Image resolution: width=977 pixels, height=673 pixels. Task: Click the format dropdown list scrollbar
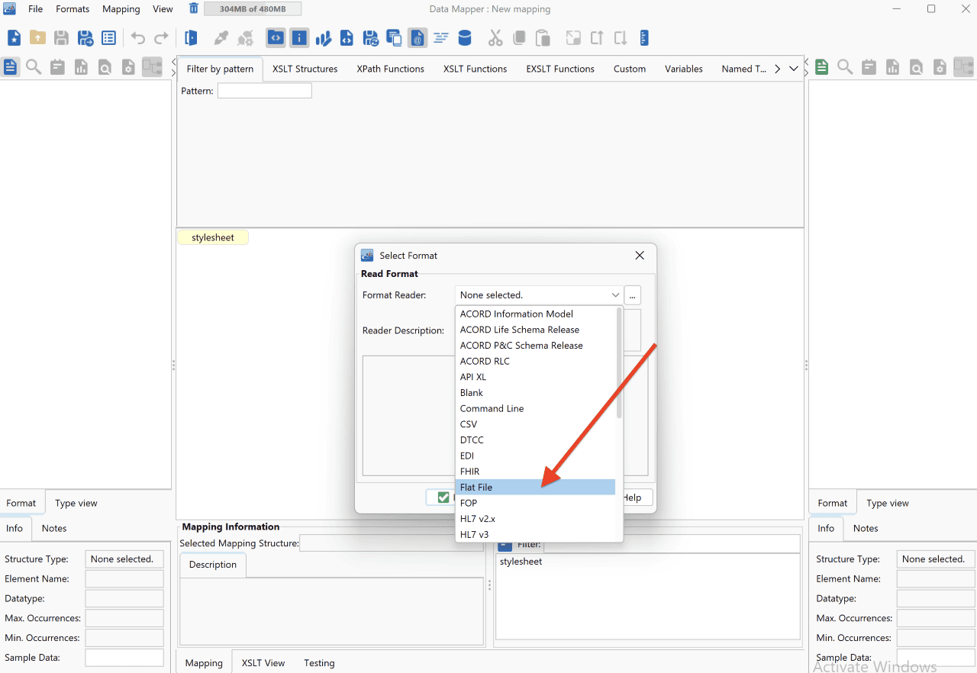coord(619,362)
